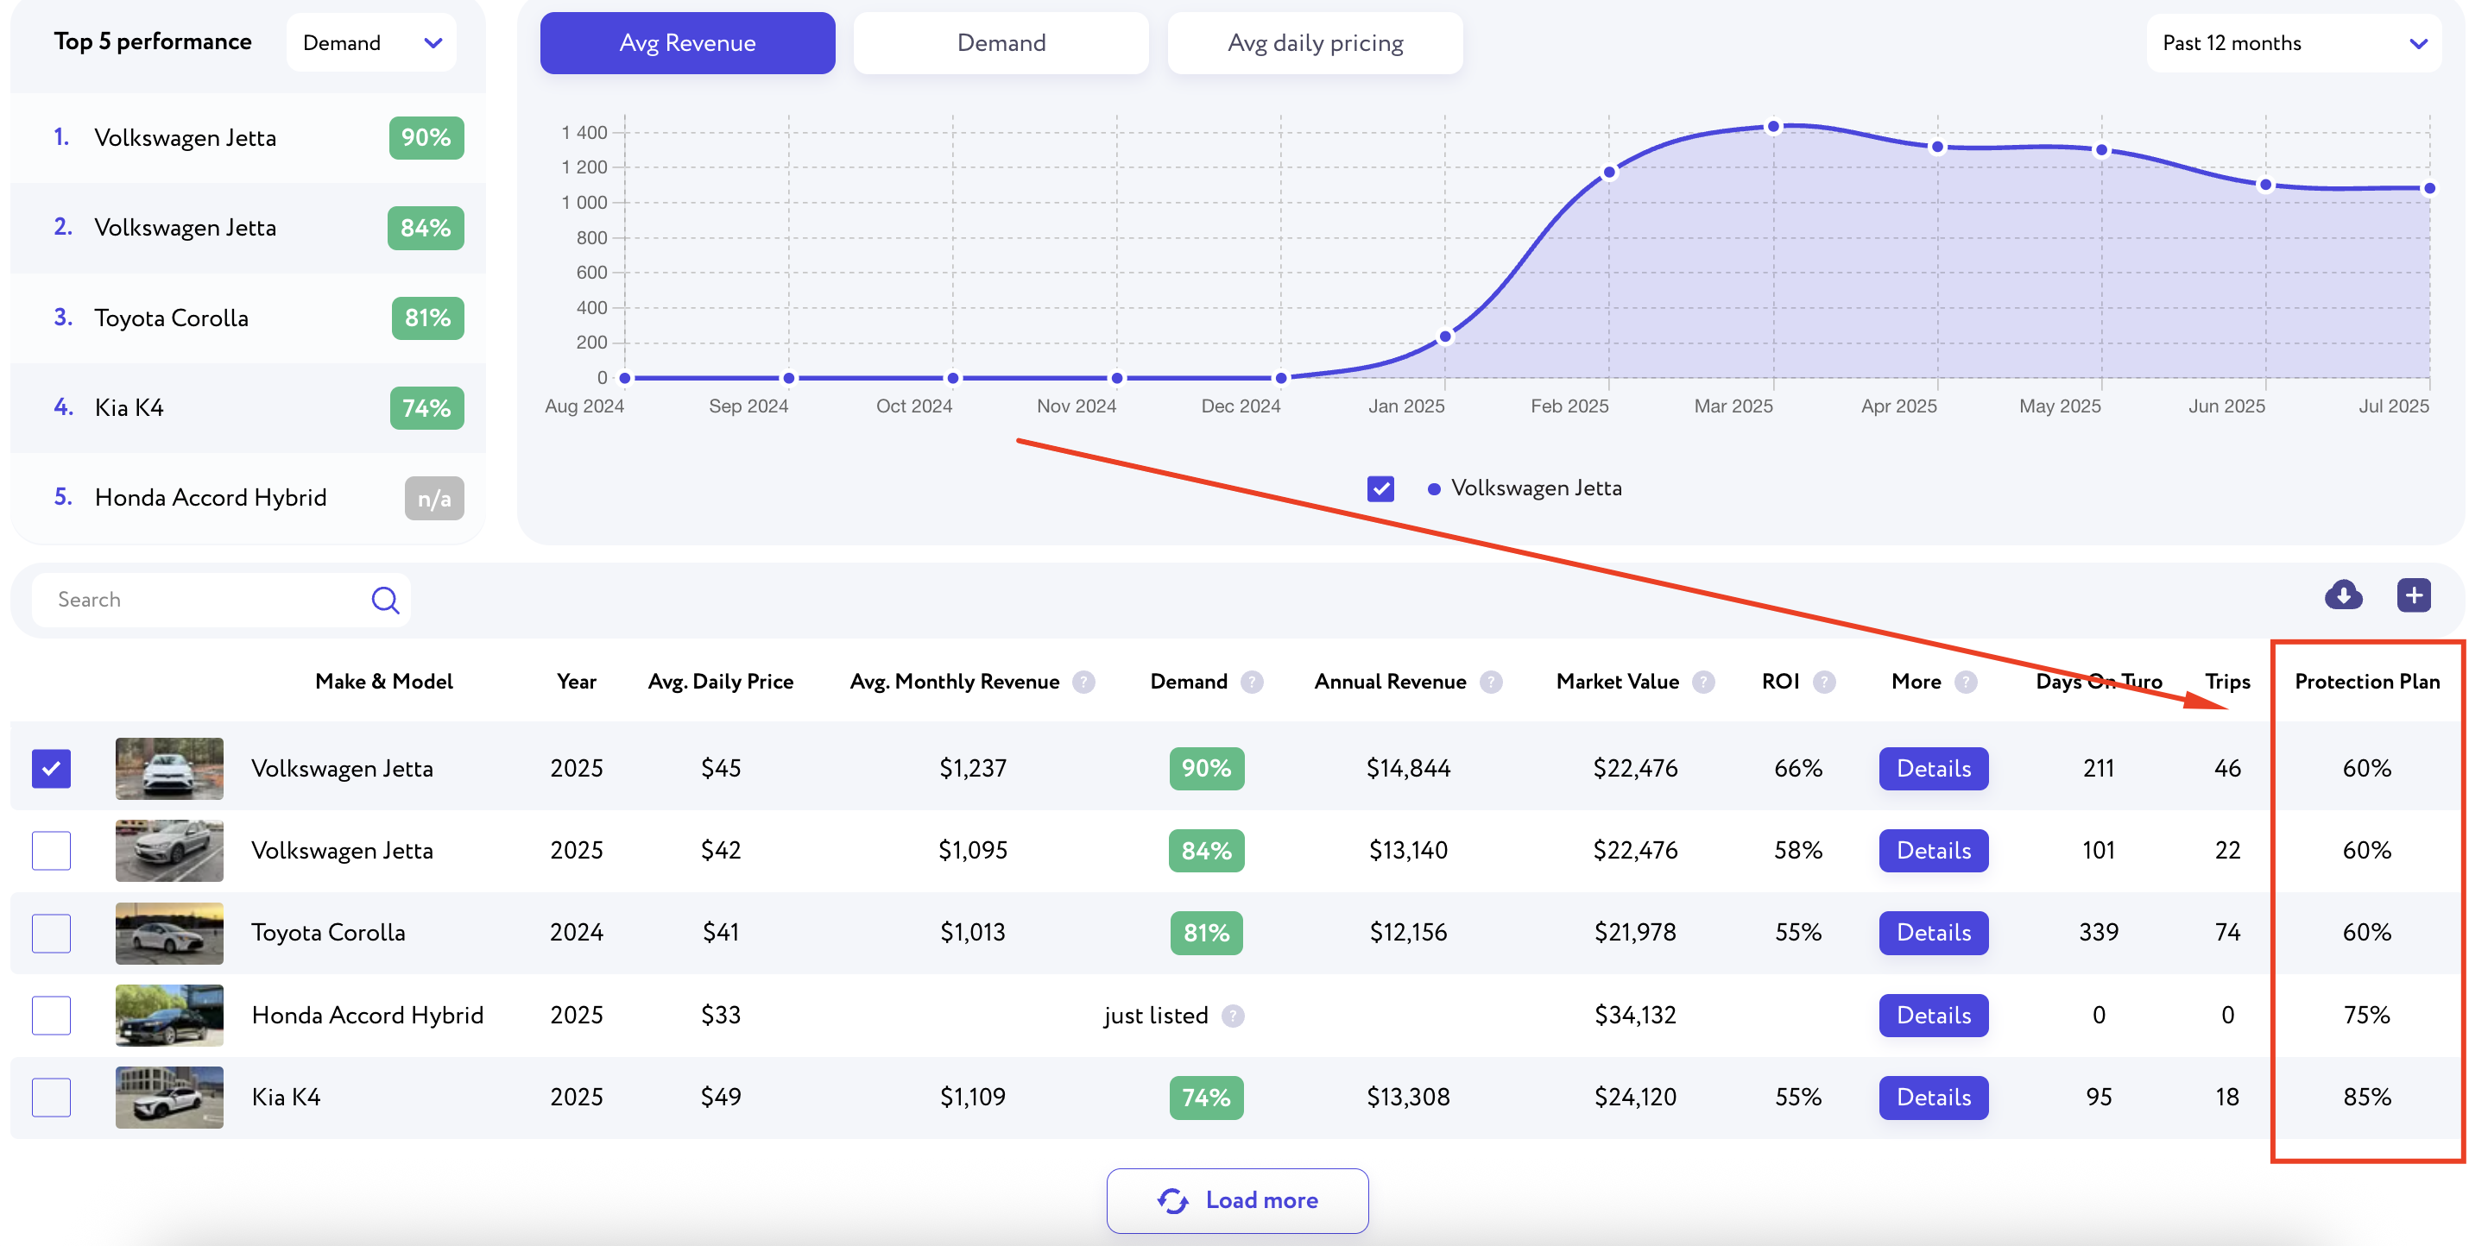The image size is (2469, 1246).
Task: Click the Annual Revenue column header
Action: (1390, 682)
